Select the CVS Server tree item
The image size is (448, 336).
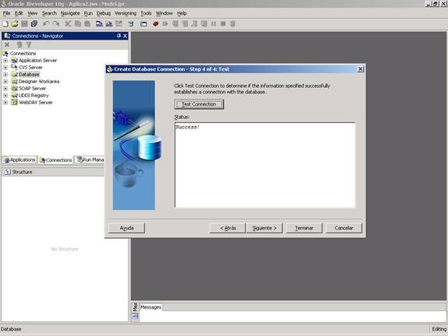30,68
